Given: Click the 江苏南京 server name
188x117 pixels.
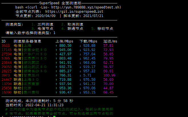Looking at the screenshot, I should [31, 84].
